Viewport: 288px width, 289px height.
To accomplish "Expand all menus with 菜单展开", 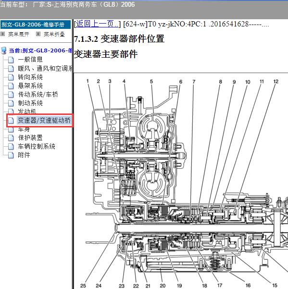I will click(x=19, y=34).
